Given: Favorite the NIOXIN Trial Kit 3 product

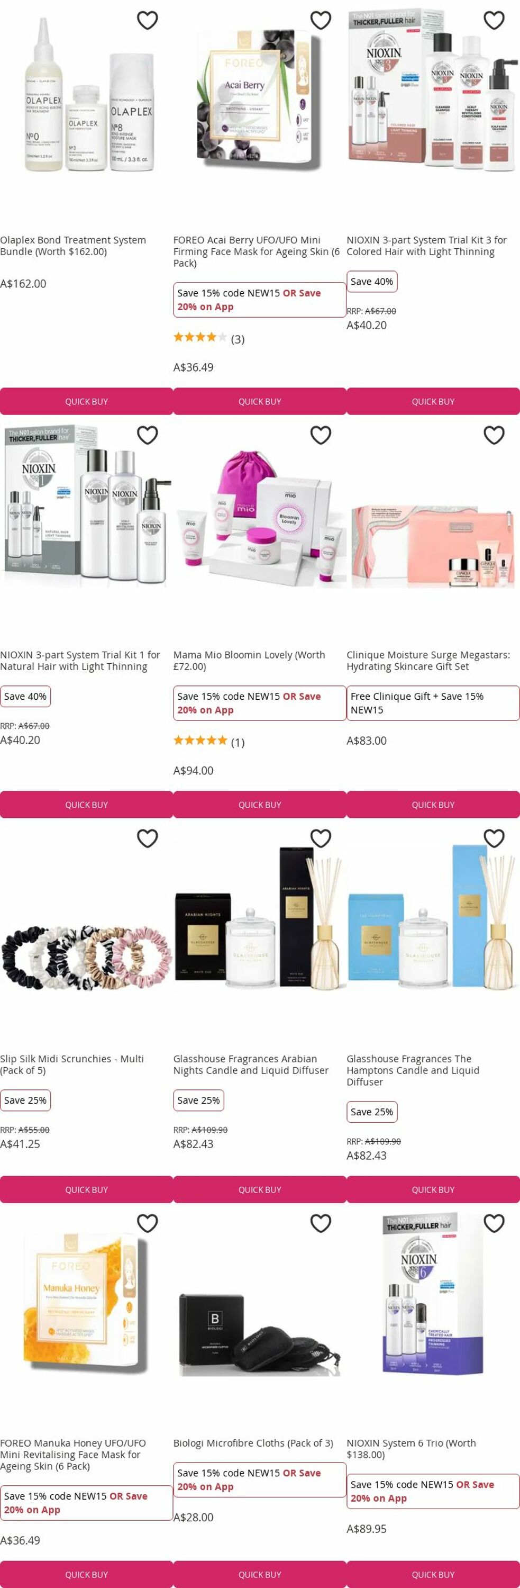Looking at the screenshot, I should (x=494, y=20).
